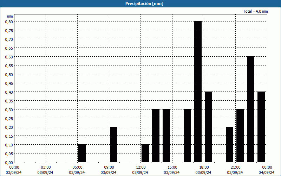The height and width of the screenshot is (176, 281).
Task: Select the 0,20 mm bar starting at 09:00
Action: [x=113, y=144]
